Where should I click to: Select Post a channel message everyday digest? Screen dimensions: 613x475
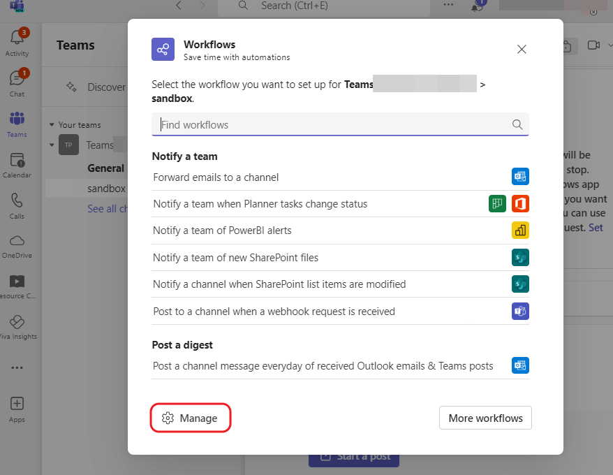click(340, 366)
